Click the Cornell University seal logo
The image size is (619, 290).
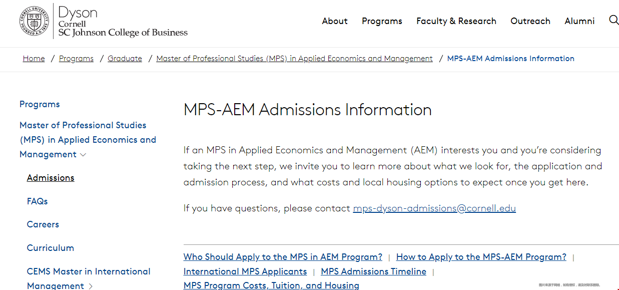35,22
